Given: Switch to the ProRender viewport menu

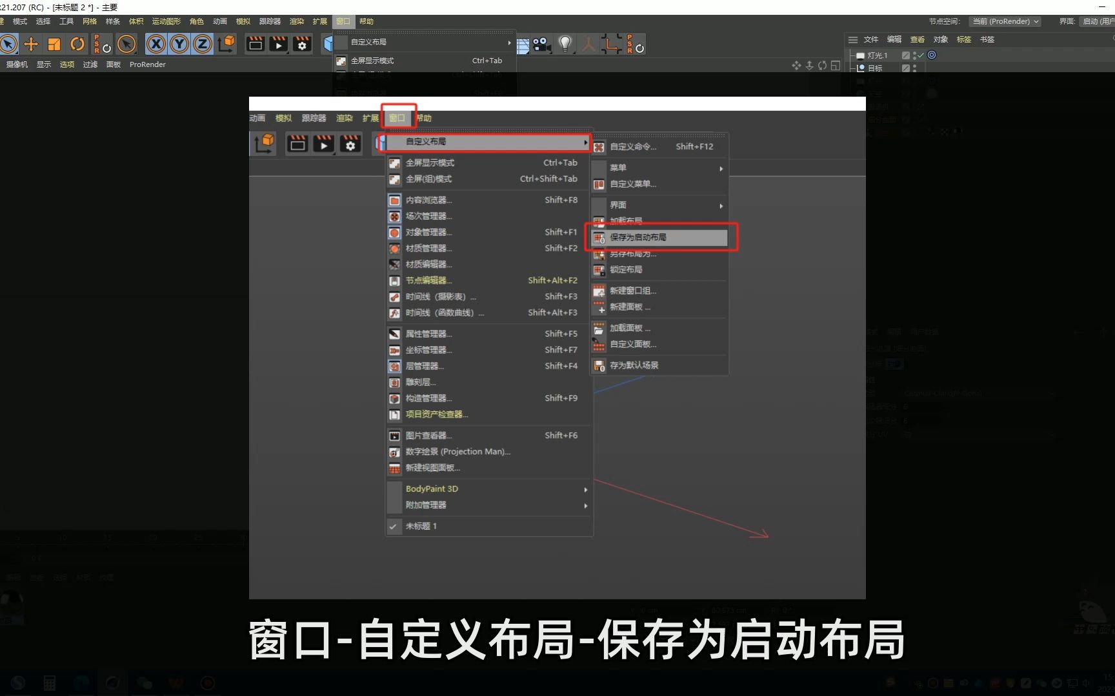Looking at the screenshot, I should tap(147, 64).
